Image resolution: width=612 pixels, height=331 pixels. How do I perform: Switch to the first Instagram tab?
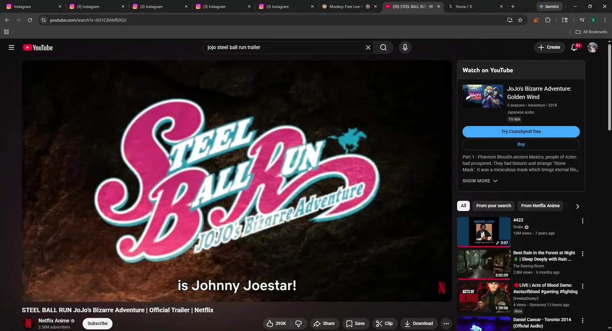click(x=34, y=6)
